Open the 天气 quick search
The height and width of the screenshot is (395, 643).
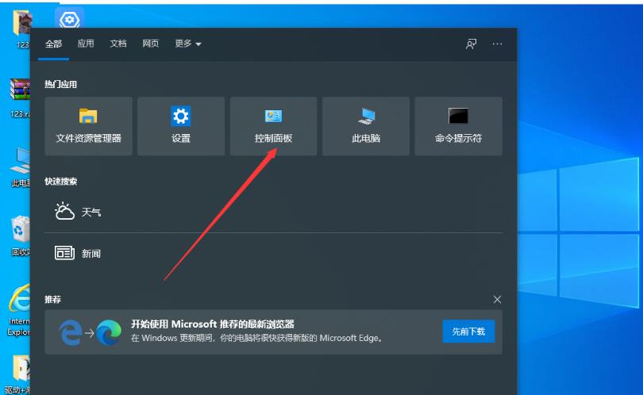[78, 212]
